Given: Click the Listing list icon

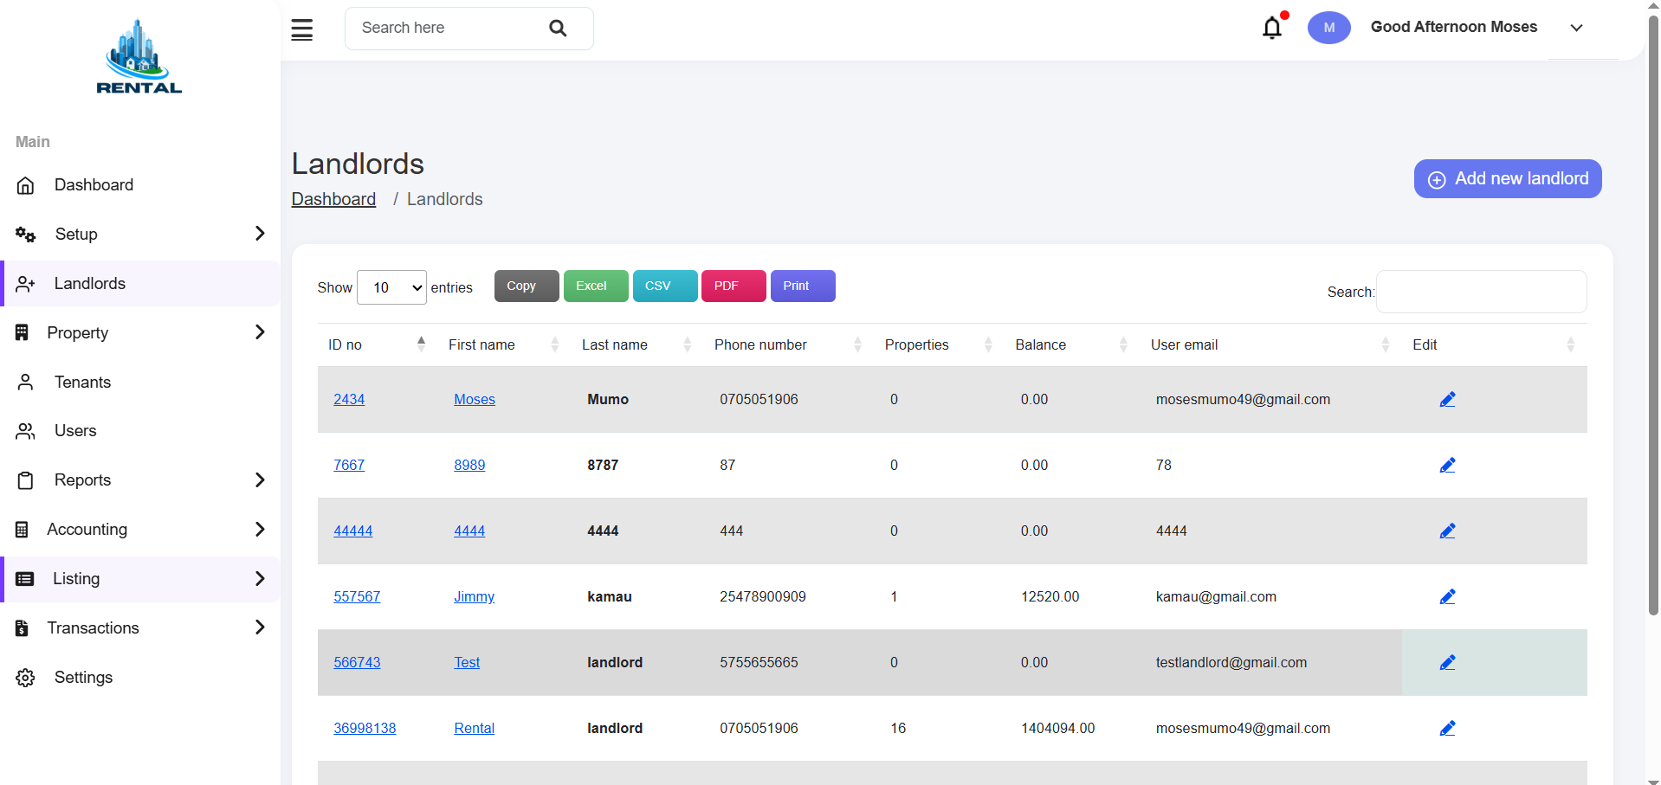Looking at the screenshot, I should click(x=25, y=579).
